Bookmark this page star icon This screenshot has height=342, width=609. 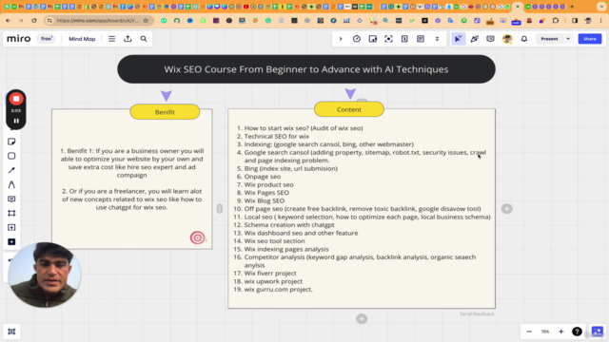coord(146,21)
